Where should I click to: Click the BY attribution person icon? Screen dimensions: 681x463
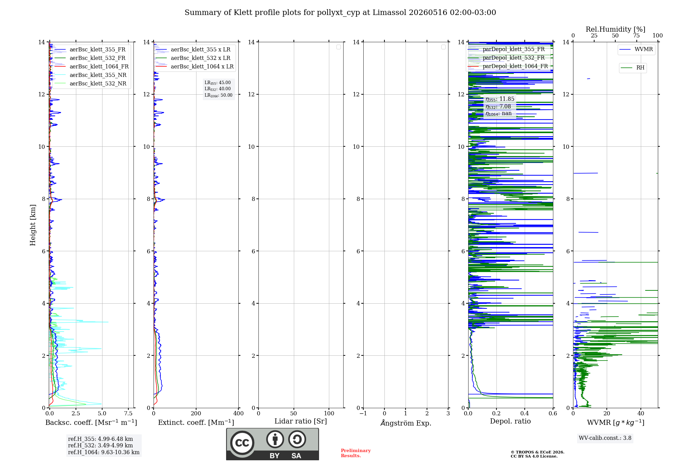click(275, 439)
